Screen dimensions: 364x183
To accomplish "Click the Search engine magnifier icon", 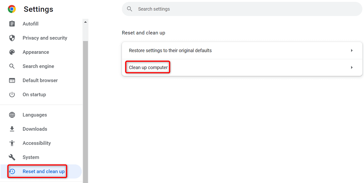I will coord(12,66).
